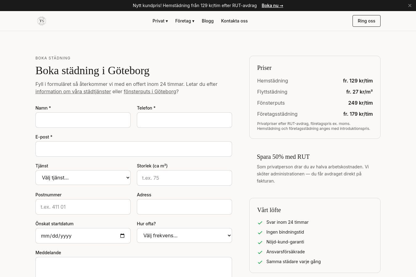This screenshot has width=416, height=277.
Task: Click the Priser heading
Action: pos(264,68)
